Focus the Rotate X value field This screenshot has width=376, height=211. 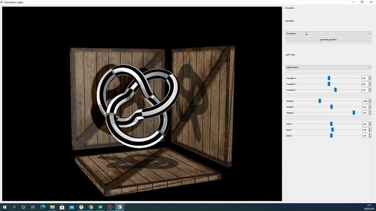(x=365, y=101)
